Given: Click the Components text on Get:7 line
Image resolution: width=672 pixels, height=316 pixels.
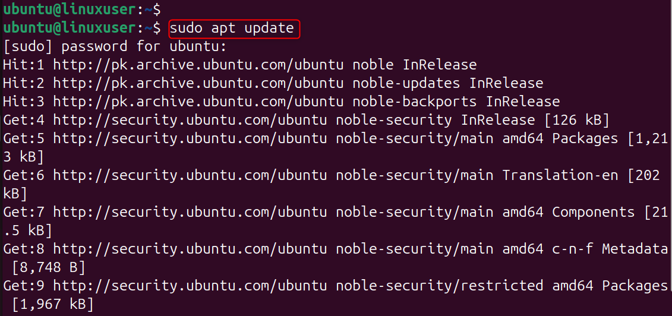Looking at the screenshot, I should [x=594, y=212].
